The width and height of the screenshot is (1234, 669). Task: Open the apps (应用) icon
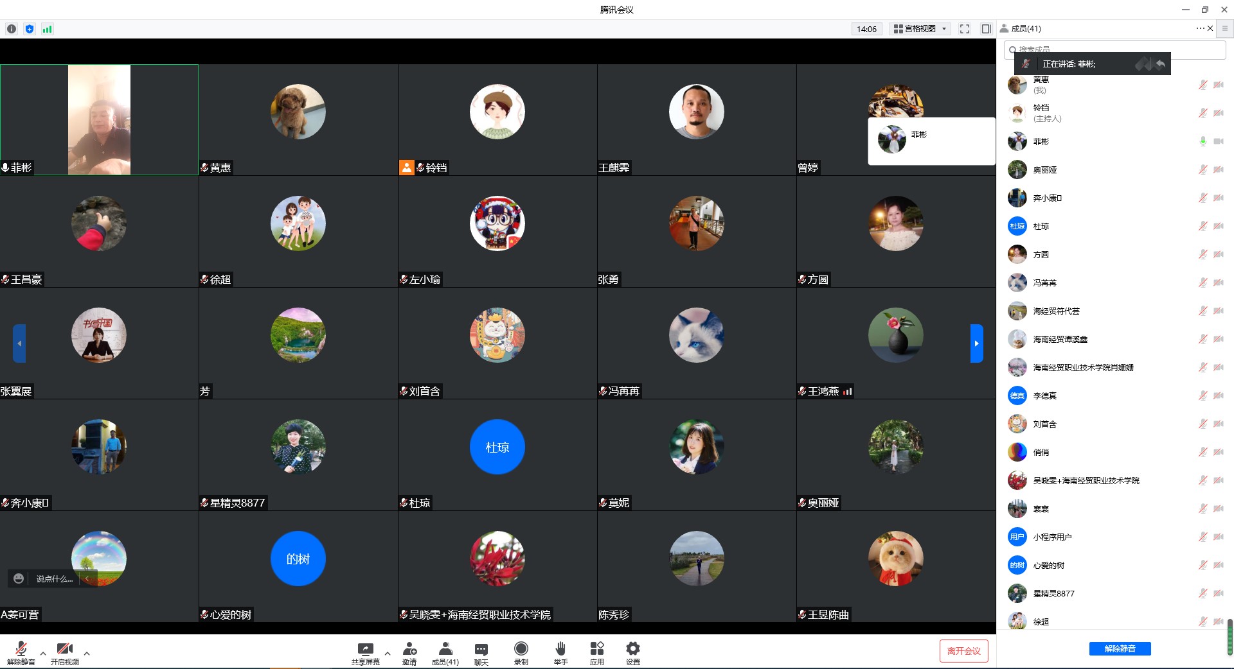[x=597, y=652]
